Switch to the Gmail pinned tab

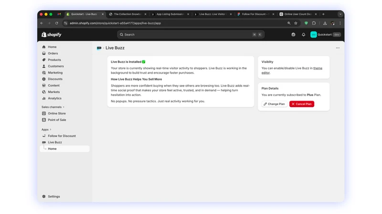click(59, 14)
